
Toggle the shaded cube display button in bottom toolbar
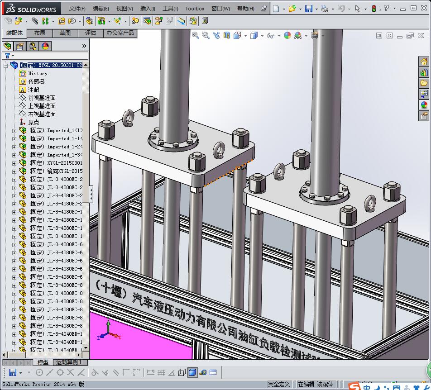(192, 372)
